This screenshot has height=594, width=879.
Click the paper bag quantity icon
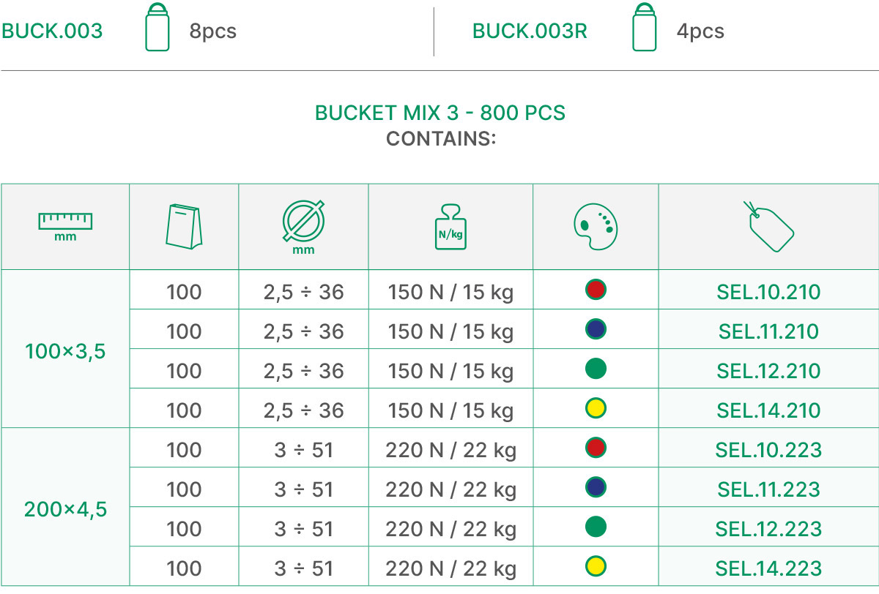(184, 226)
